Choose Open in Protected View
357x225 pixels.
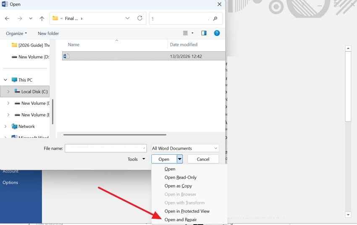click(187, 211)
